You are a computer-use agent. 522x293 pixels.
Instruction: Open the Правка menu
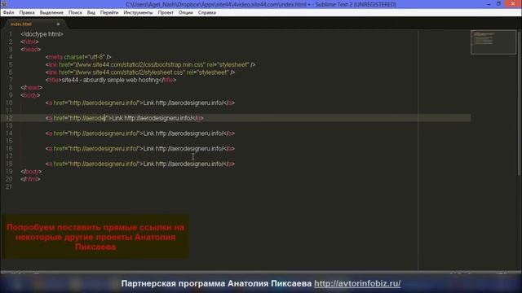(27, 13)
